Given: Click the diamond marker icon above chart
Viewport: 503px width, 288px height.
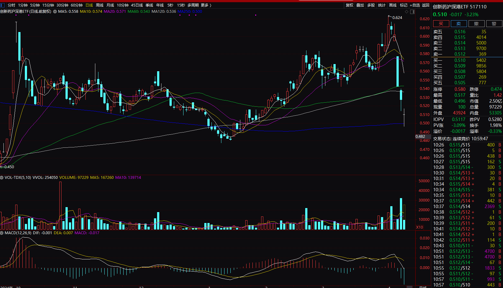Looking at the screenshot, I should [406, 12].
